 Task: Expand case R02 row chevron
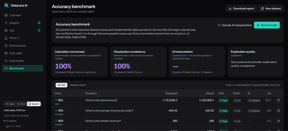(56, 111)
